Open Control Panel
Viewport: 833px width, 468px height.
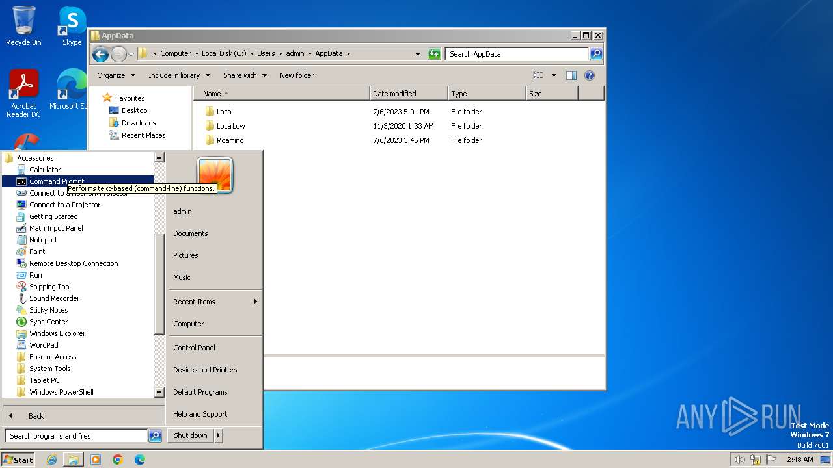coord(194,348)
